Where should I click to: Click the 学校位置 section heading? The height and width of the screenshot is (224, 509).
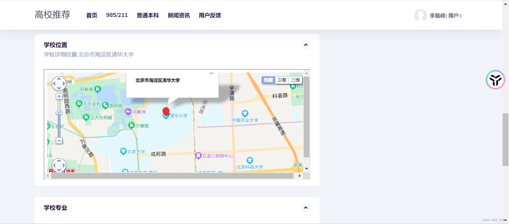[x=55, y=45]
